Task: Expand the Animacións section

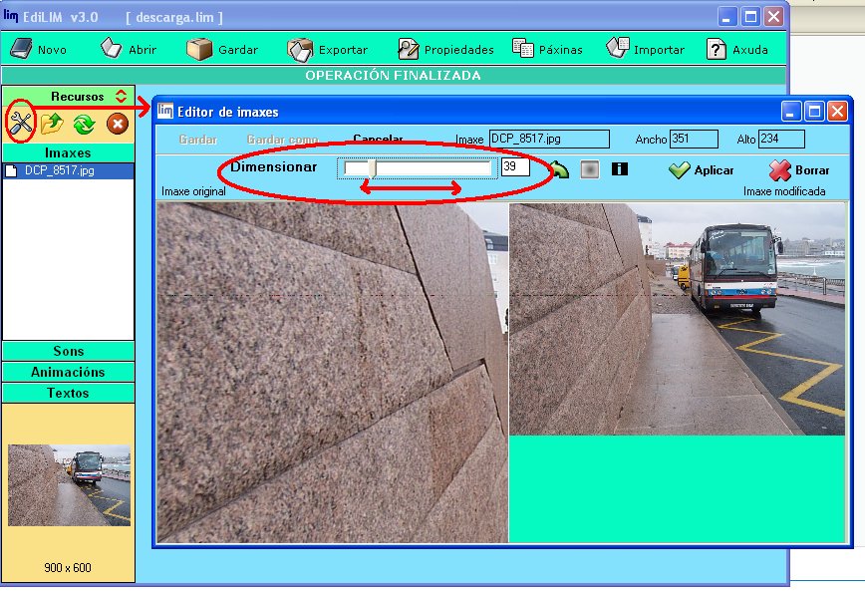Action: [x=68, y=372]
